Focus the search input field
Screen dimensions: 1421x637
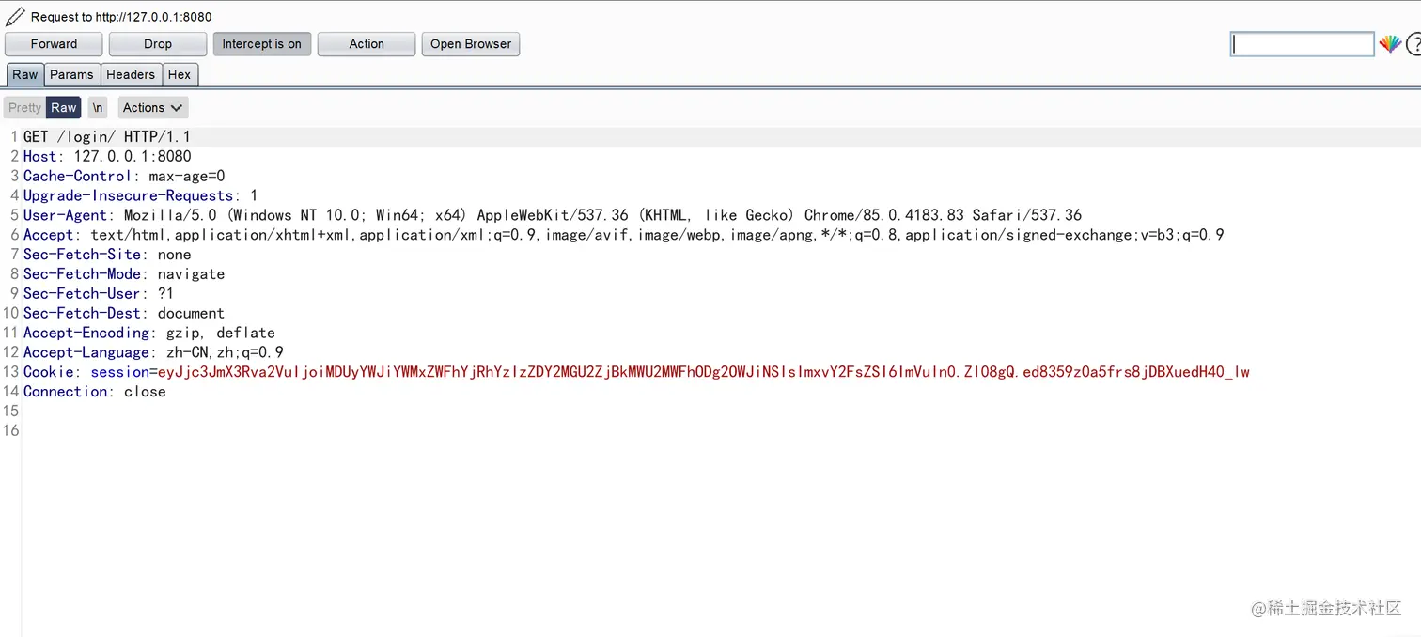pyautogui.click(x=1303, y=44)
